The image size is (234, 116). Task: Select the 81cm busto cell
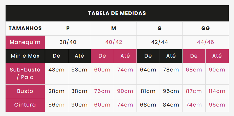(x=148, y=91)
